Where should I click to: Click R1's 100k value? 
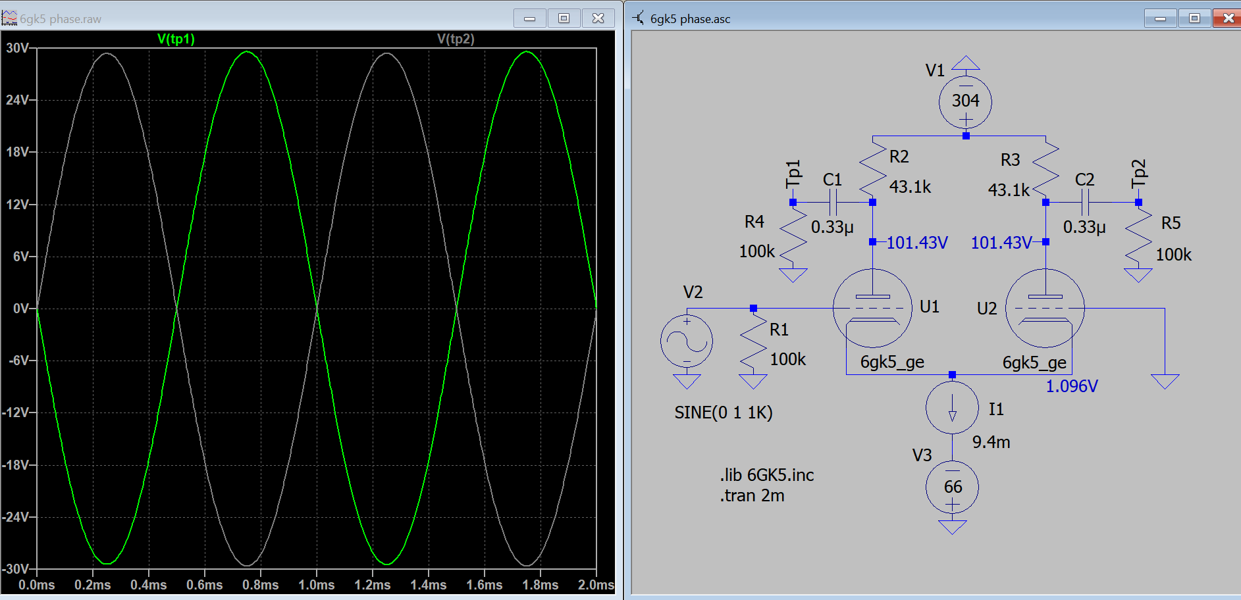pyautogui.click(x=788, y=359)
